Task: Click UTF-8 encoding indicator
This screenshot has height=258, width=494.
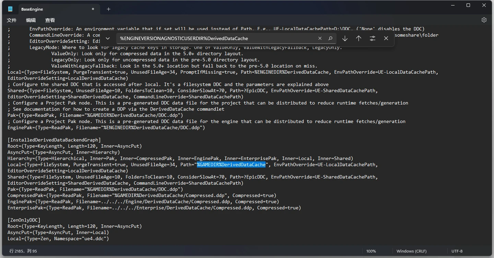Action: (x=457, y=251)
